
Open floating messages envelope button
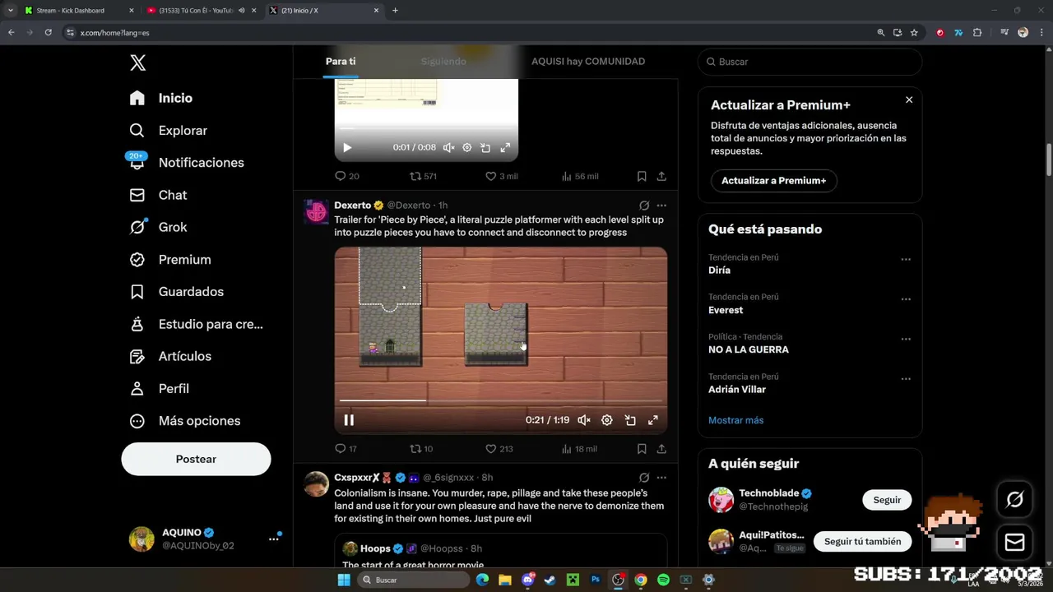[1015, 542]
